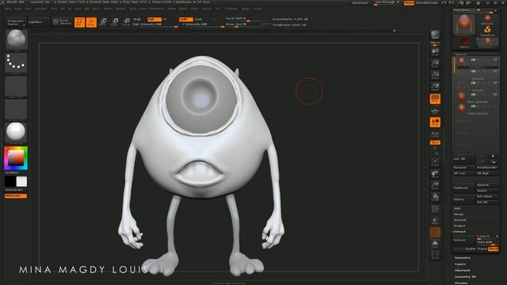Toggle Edit mode button
Viewport: 507px width, 285px height.
pos(79,22)
